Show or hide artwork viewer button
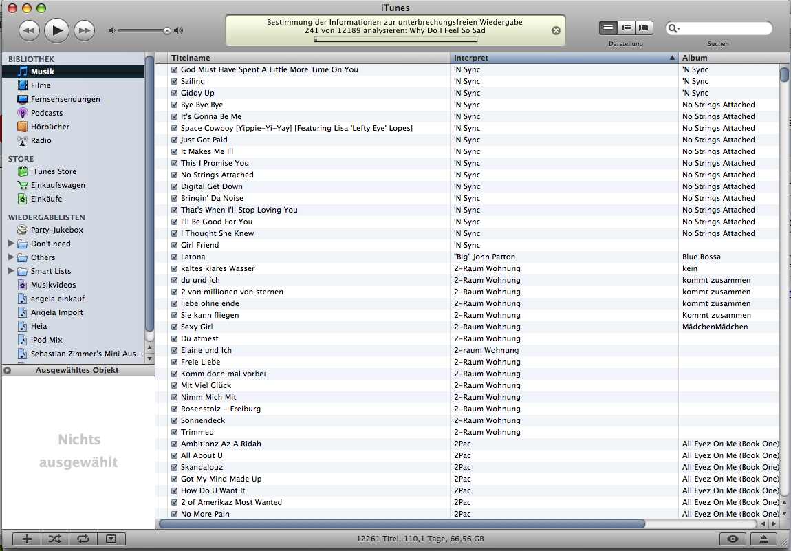791x551 pixels. [x=111, y=539]
